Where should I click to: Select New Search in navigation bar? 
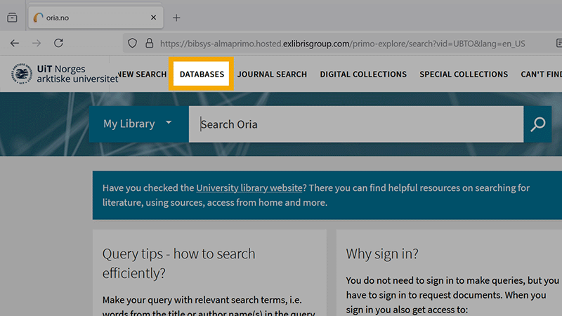click(143, 74)
